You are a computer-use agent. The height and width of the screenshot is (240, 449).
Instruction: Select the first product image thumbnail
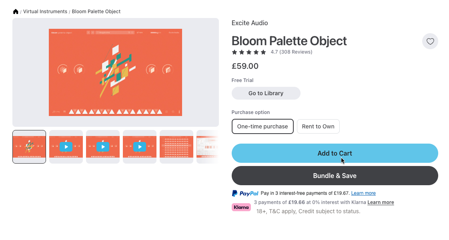(29, 147)
